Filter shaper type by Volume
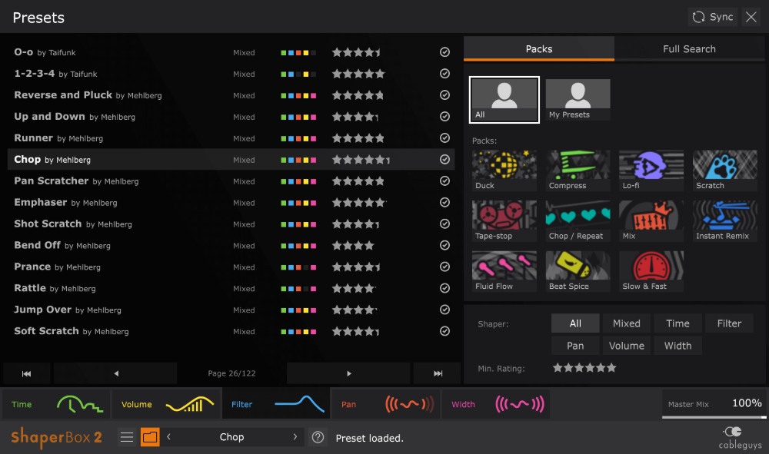 click(x=626, y=345)
